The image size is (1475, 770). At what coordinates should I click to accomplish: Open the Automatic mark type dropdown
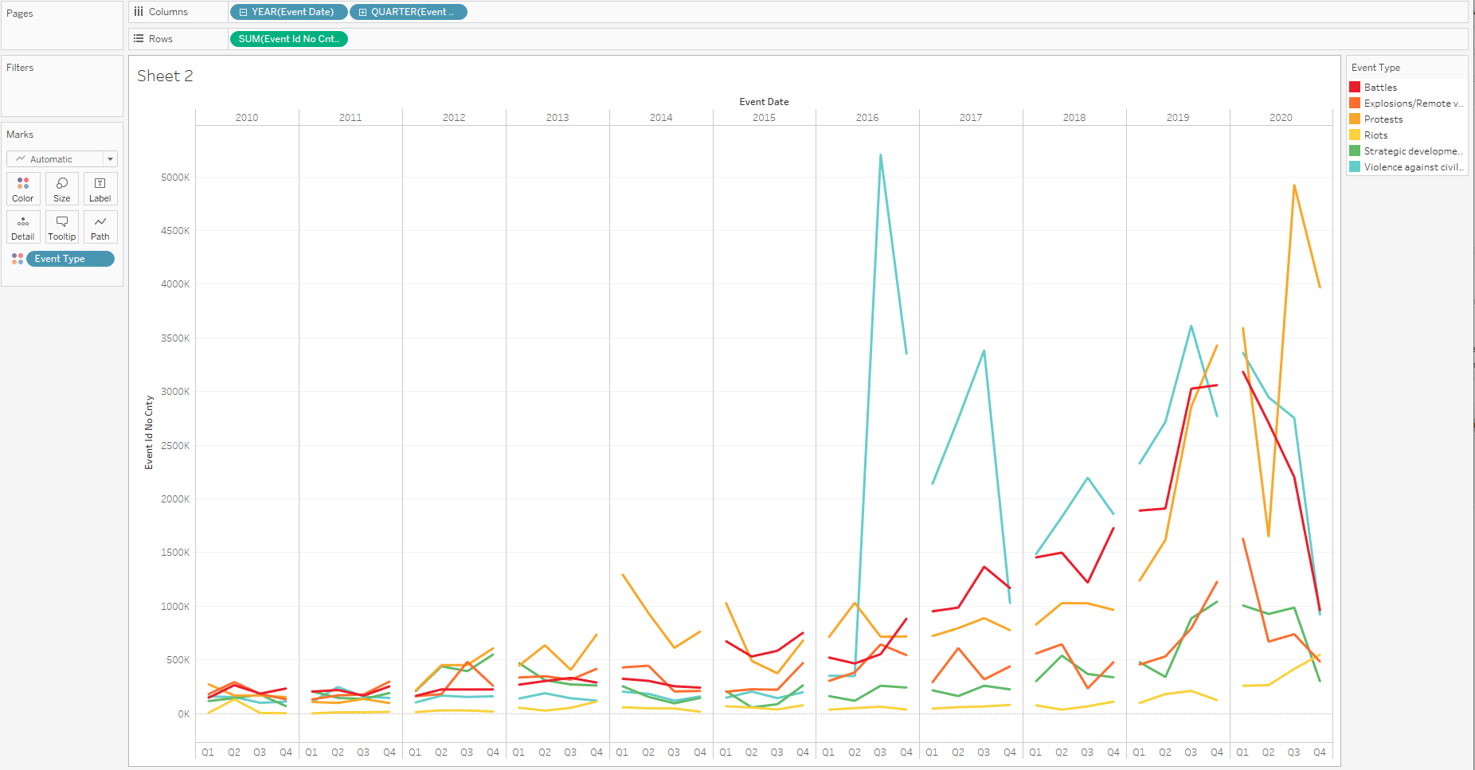(62, 159)
